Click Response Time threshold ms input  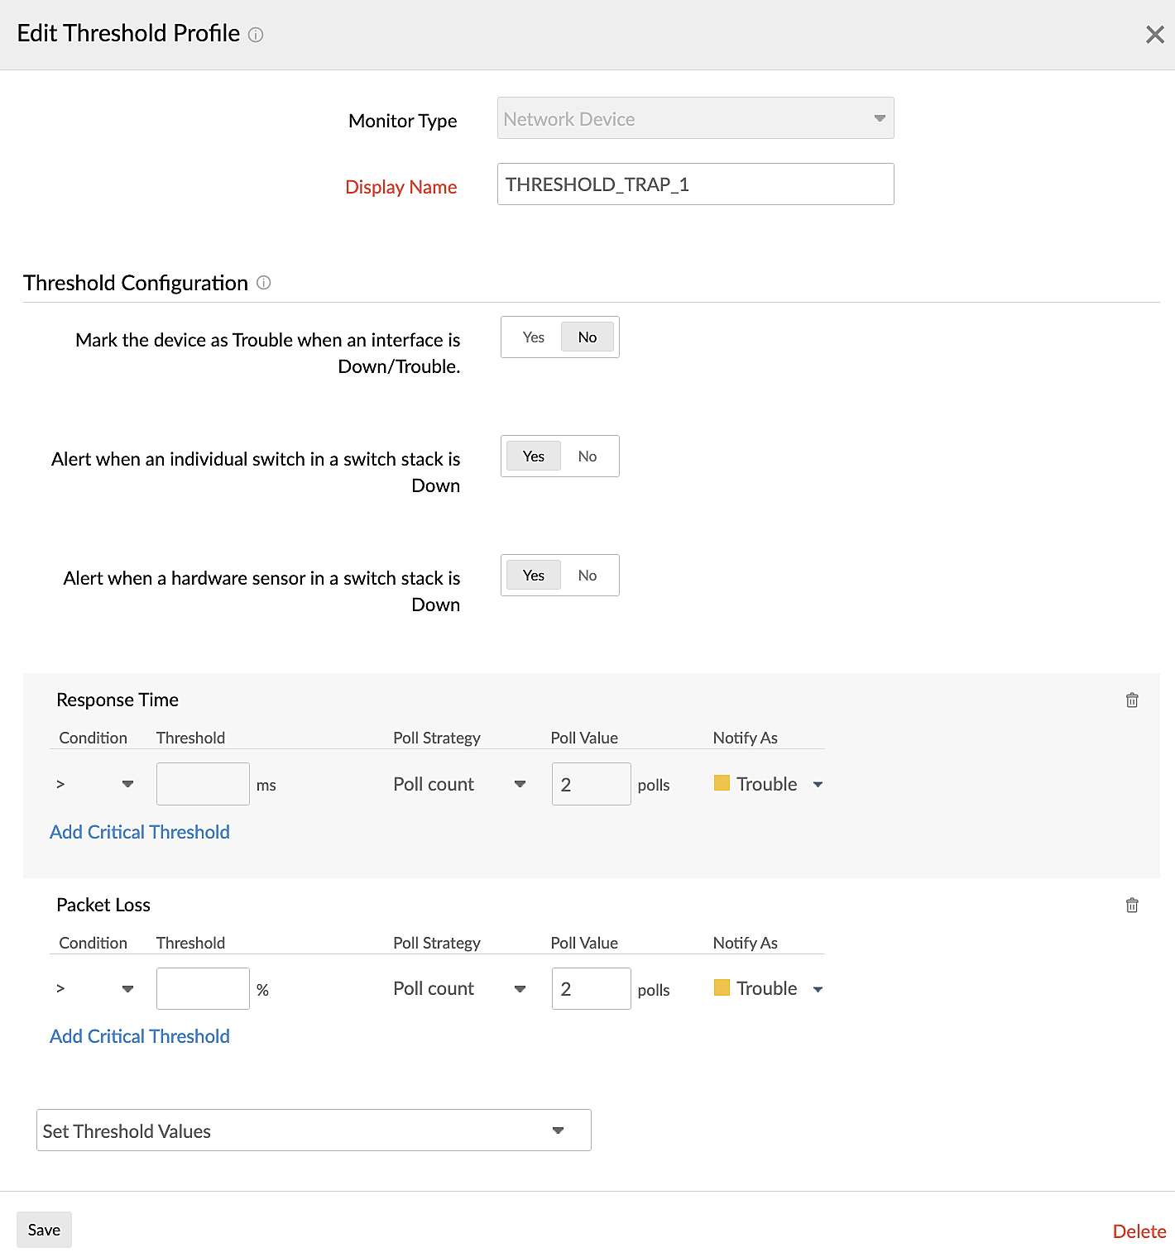click(203, 784)
